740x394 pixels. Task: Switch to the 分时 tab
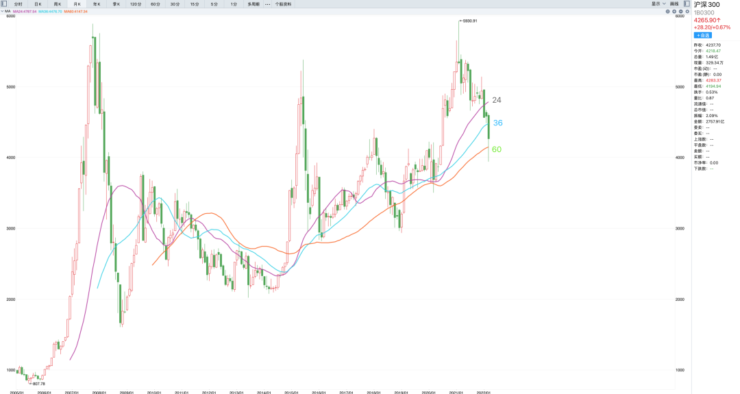(x=18, y=4)
